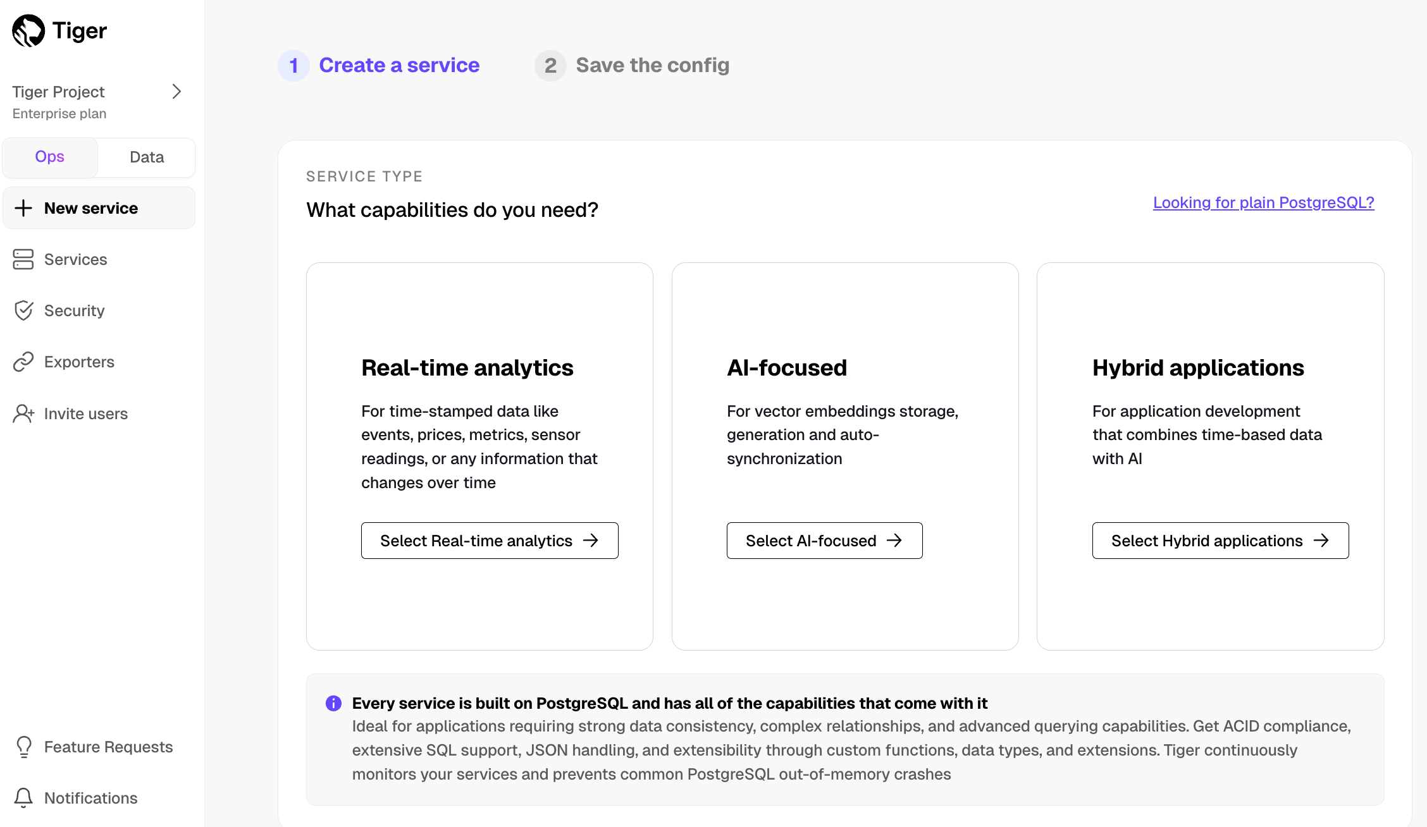Click the Security shield icon

[23, 310]
